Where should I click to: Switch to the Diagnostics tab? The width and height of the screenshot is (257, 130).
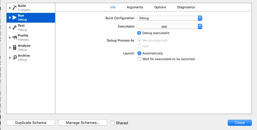[x=186, y=7]
